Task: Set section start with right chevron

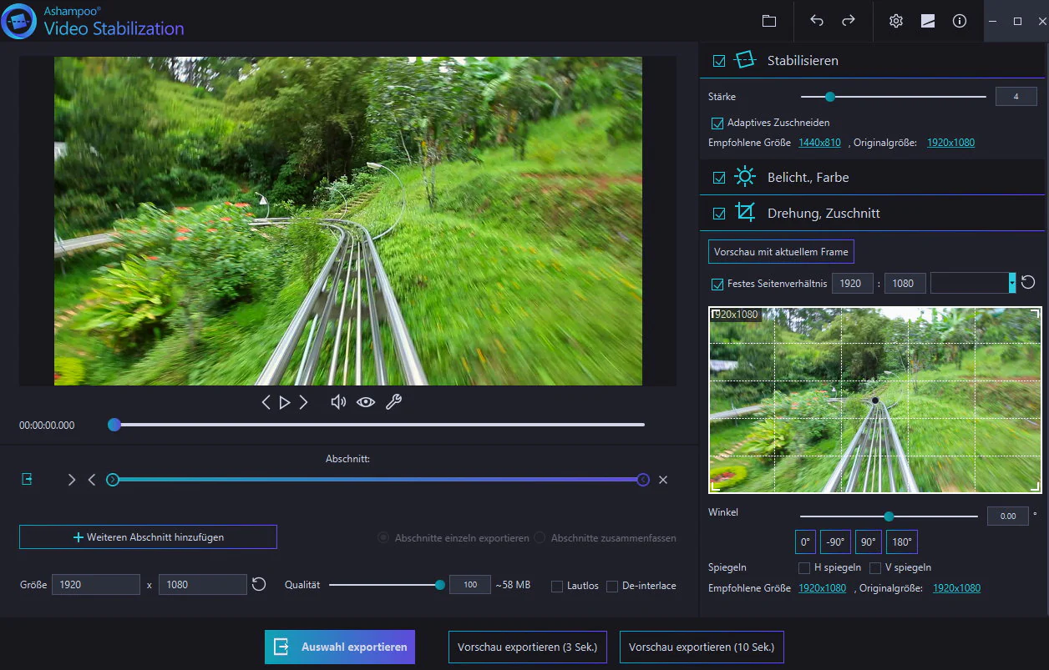Action: [72, 480]
